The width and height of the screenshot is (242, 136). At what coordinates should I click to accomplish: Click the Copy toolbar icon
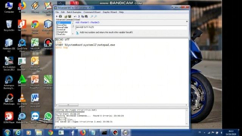tap(82, 16)
